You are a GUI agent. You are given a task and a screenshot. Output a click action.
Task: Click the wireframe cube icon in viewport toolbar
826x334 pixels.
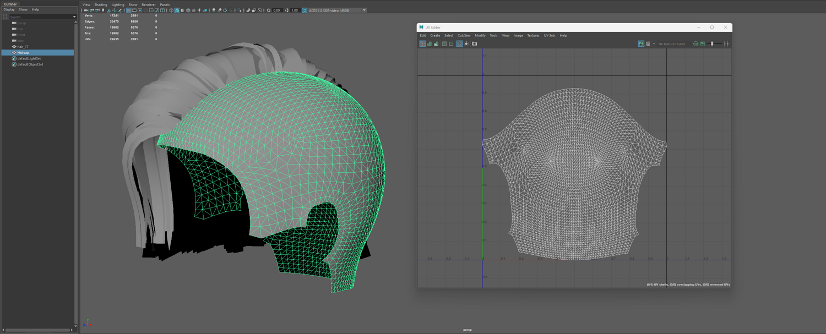click(x=171, y=10)
